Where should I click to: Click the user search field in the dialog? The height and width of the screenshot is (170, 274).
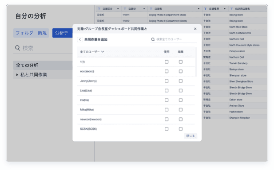pos(174,39)
